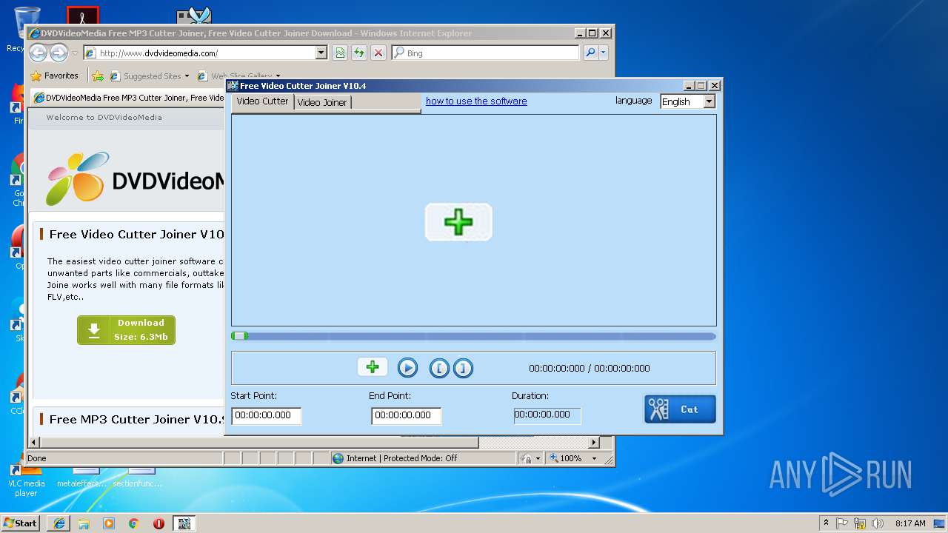
Task: Click 'Free MP3 Cutter Joiner V10' heading
Action: click(136, 419)
